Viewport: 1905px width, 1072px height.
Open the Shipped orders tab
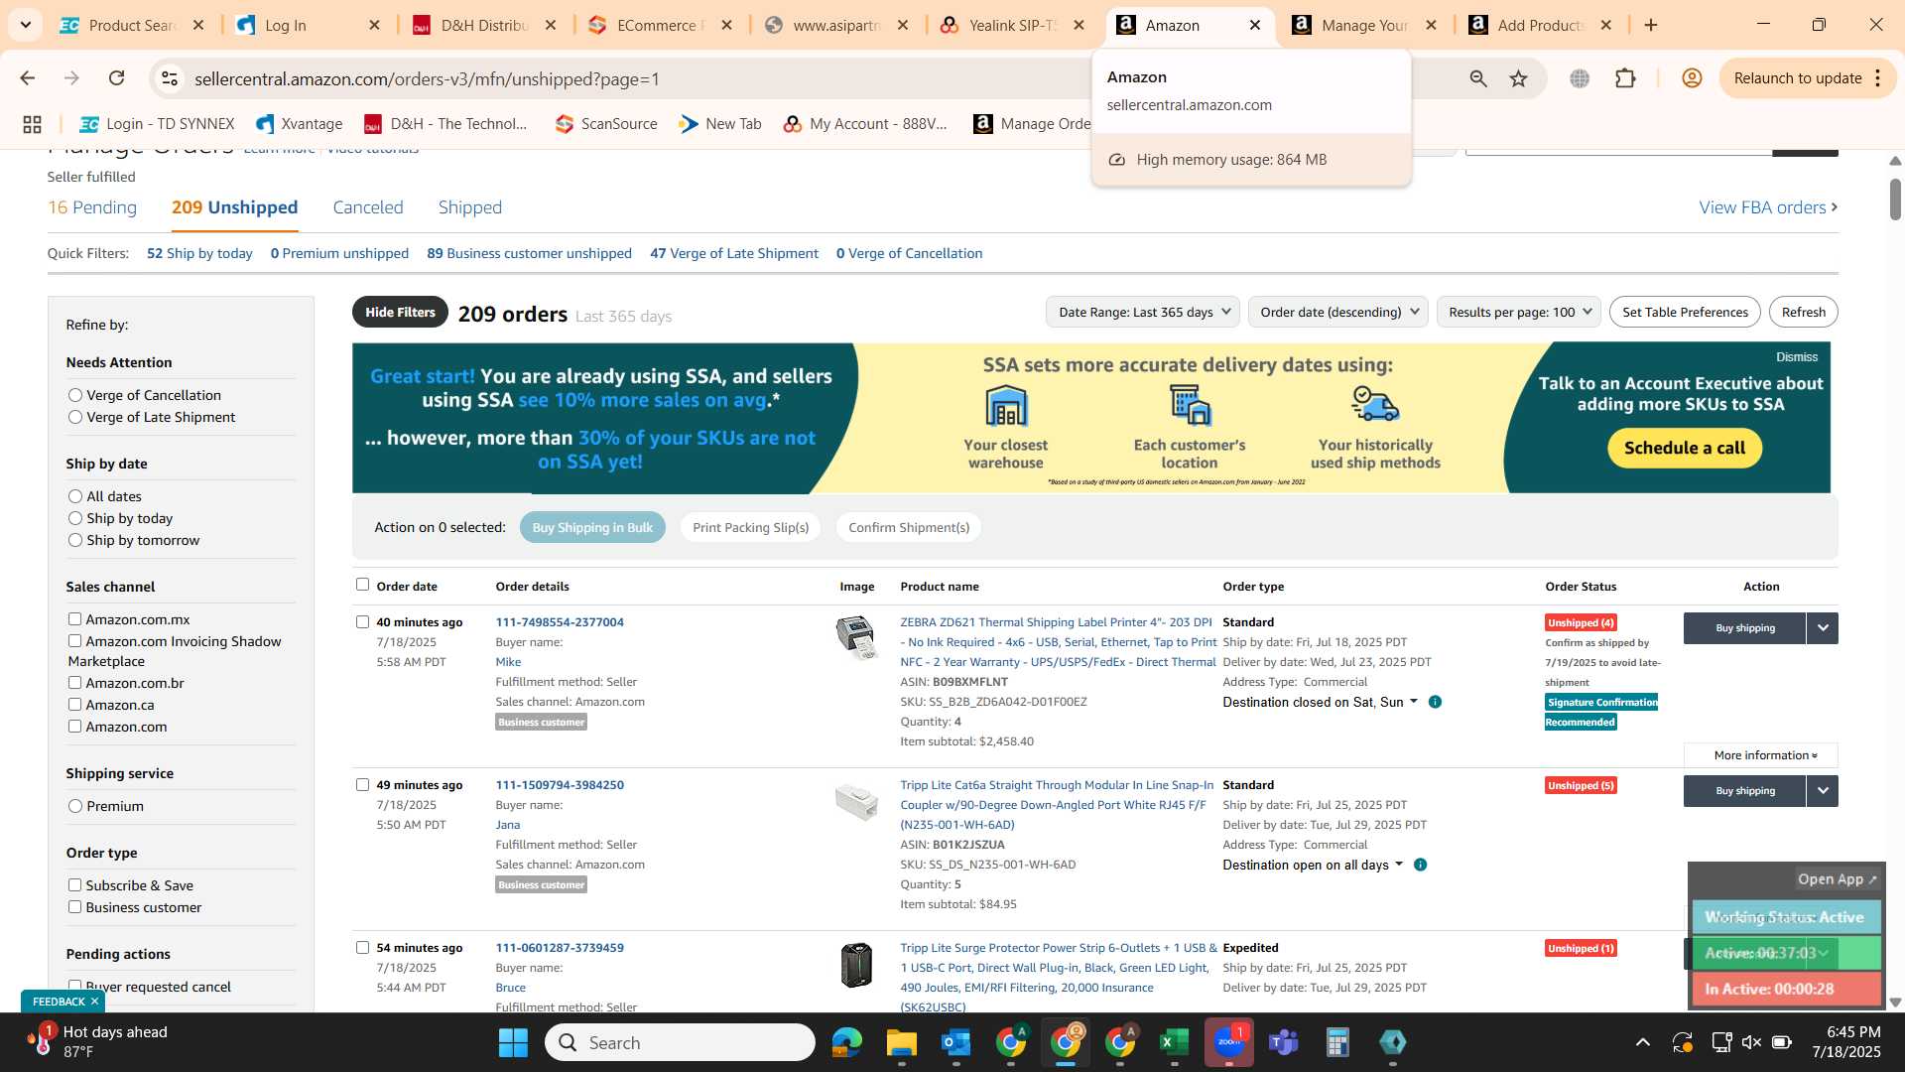tap(470, 207)
